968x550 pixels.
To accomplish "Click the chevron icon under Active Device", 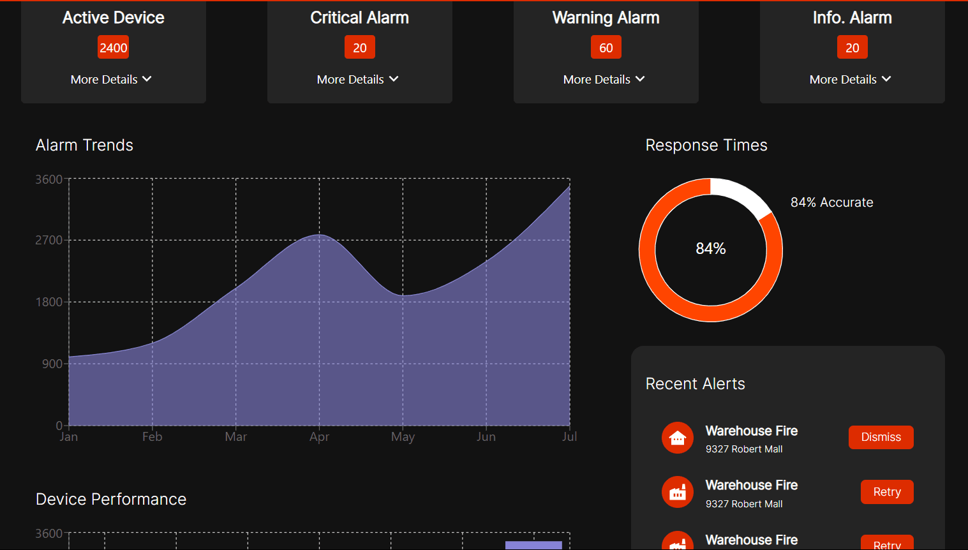I will (x=147, y=79).
